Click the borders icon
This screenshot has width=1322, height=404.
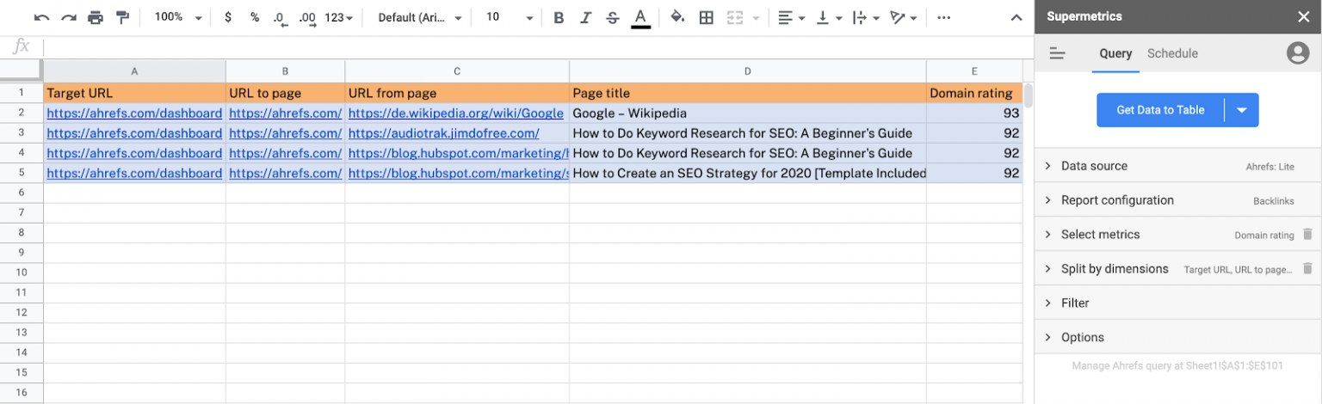coord(706,17)
